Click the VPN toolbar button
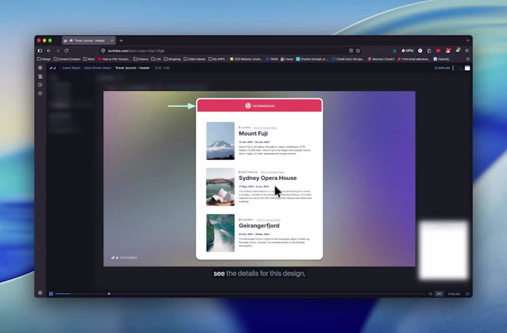The width and height of the screenshot is (507, 333). click(x=408, y=51)
